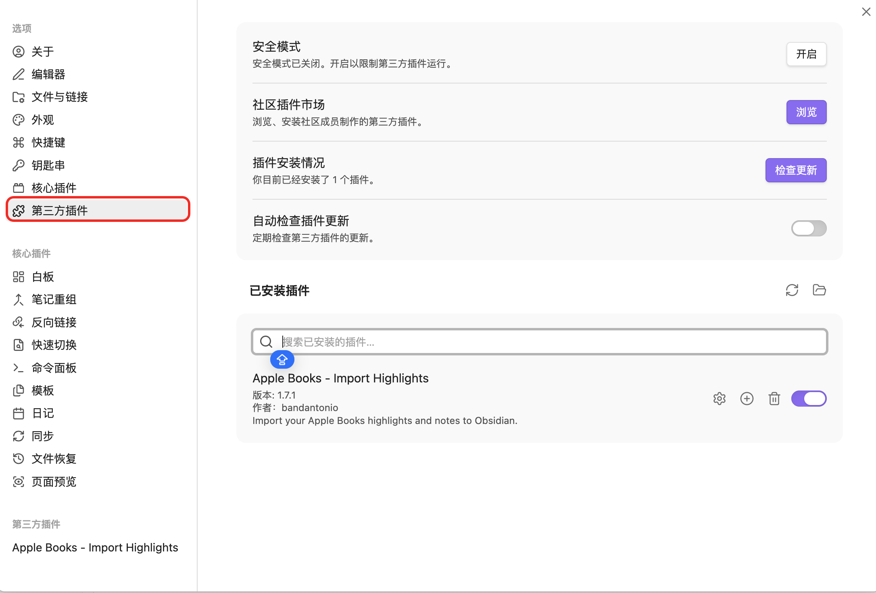Click the file-search icon beside 快速切换
This screenshot has height=593, width=876.
tap(19, 345)
